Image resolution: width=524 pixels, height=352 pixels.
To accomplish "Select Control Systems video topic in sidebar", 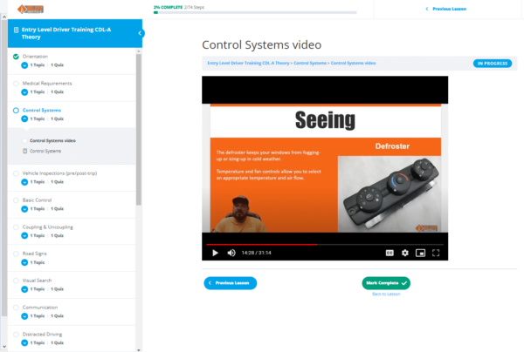I will [x=52, y=140].
